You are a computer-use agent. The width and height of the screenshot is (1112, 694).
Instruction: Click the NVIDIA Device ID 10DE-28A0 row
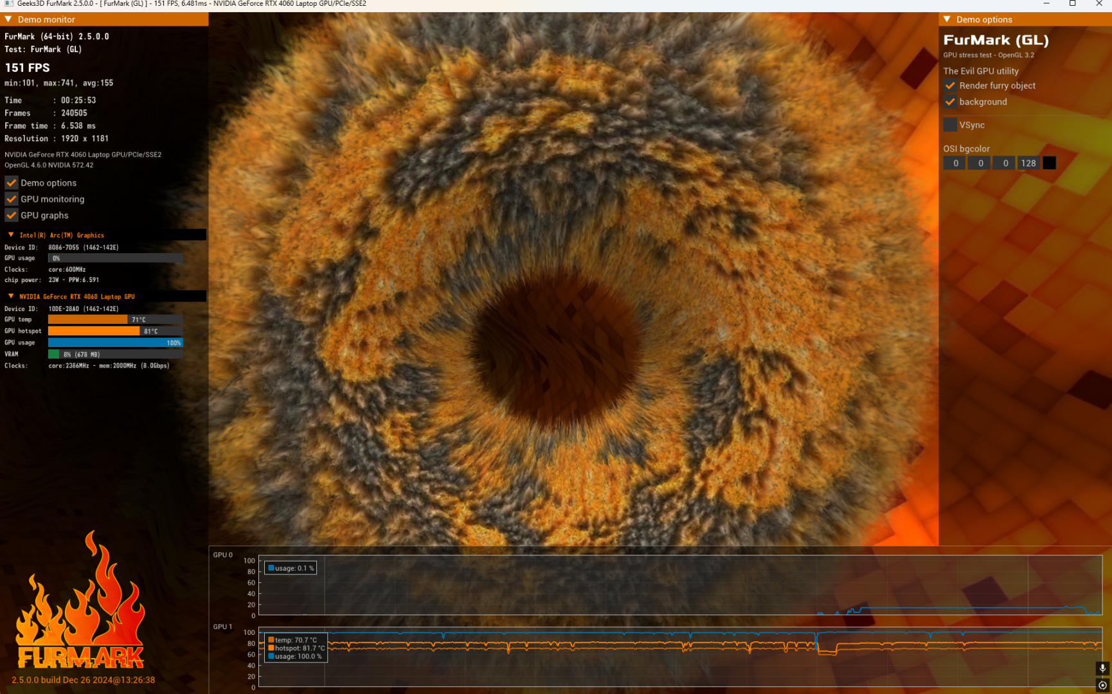tap(62, 308)
